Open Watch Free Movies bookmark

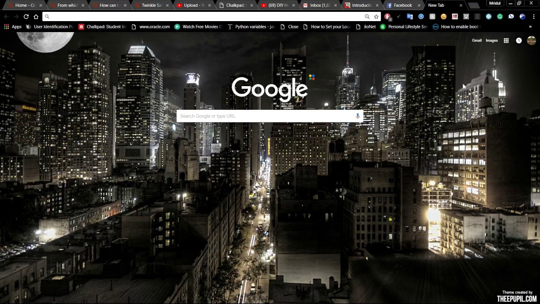coord(198,27)
